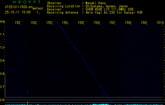
Task: Click the HROFFT title text
Action: tap(27, 2)
